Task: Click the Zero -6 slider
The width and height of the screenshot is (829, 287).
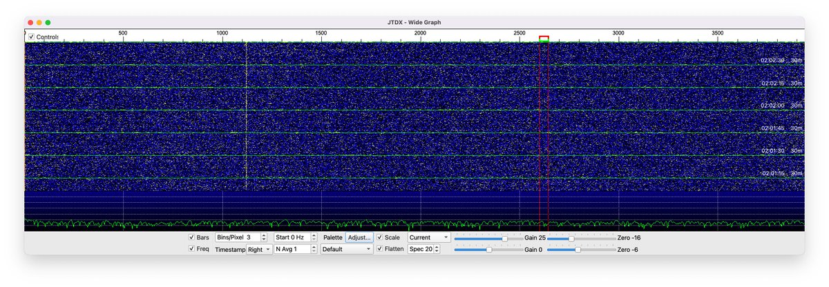Action: pos(581,249)
